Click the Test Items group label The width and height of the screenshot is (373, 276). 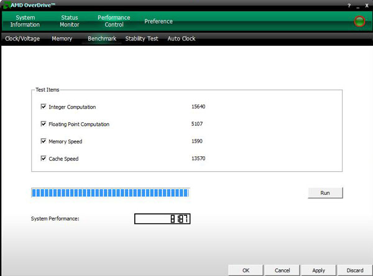tap(47, 90)
